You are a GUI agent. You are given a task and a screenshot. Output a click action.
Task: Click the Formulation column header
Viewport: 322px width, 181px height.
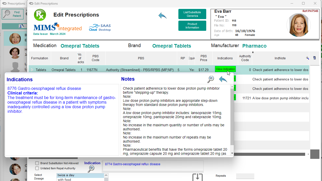40,58
